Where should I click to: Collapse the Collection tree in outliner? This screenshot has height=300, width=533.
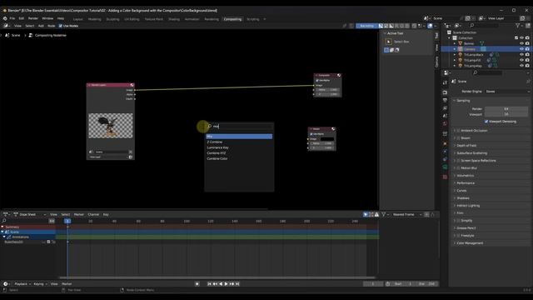[x=450, y=37]
